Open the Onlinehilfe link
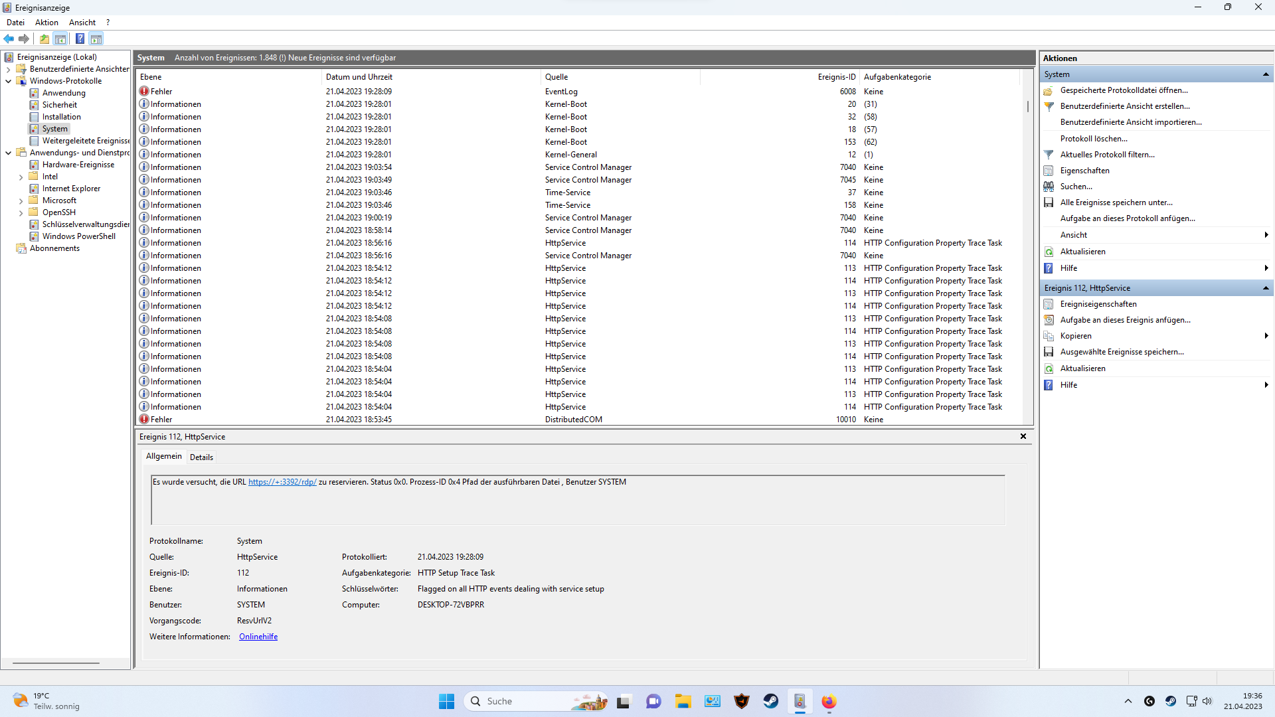The height and width of the screenshot is (717, 1275). click(x=258, y=637)
